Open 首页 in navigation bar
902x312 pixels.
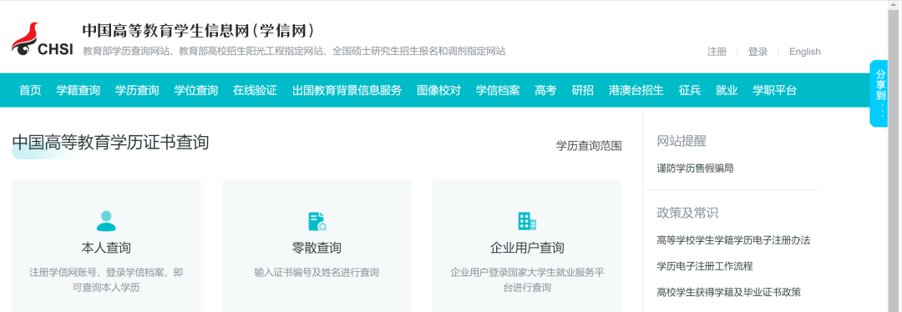click(30, 90)
